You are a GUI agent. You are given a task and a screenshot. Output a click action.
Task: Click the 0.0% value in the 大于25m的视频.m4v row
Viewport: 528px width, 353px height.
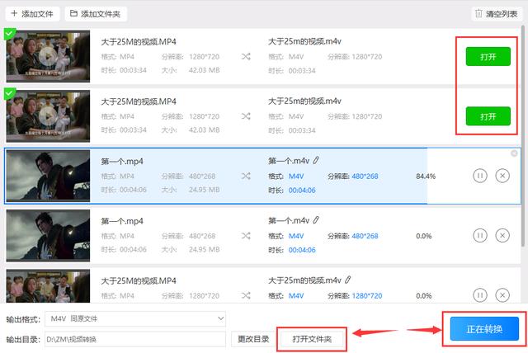423,296
